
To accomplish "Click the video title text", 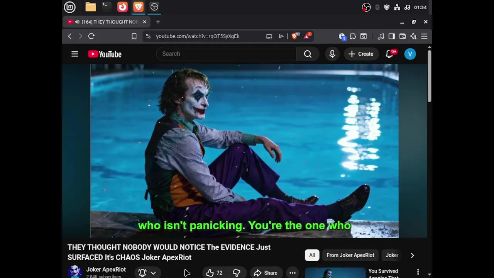I will click(x=169, y=252).
